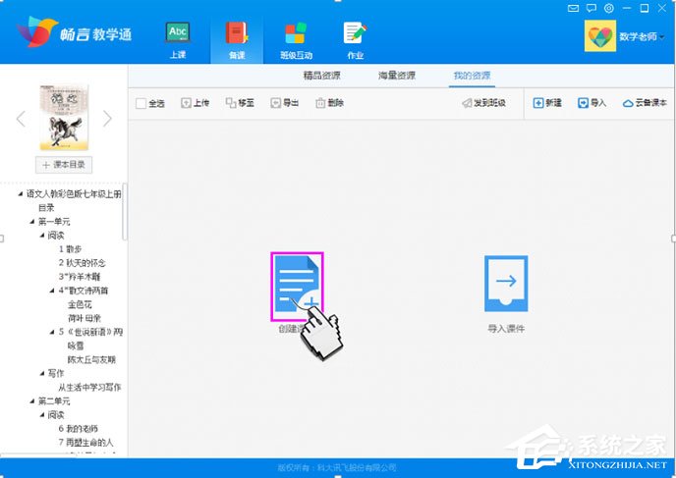The width and height of the screenshot is (676, 478).
Task: Collapse the 写作 tree node
Action: pyautogui.click(x=42, y=373)
